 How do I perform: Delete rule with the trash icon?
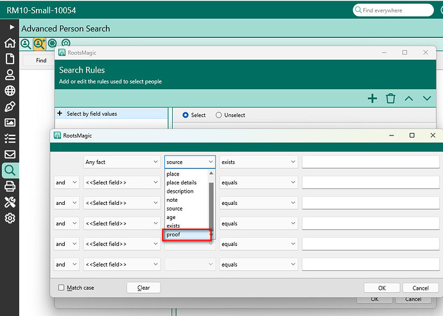tap(390, 98)
